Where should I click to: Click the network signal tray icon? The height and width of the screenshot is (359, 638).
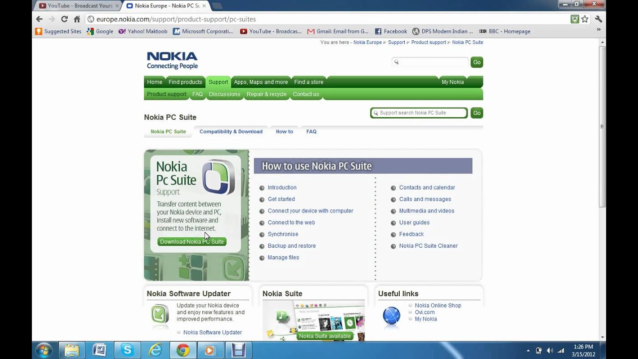tap(561, 351)
